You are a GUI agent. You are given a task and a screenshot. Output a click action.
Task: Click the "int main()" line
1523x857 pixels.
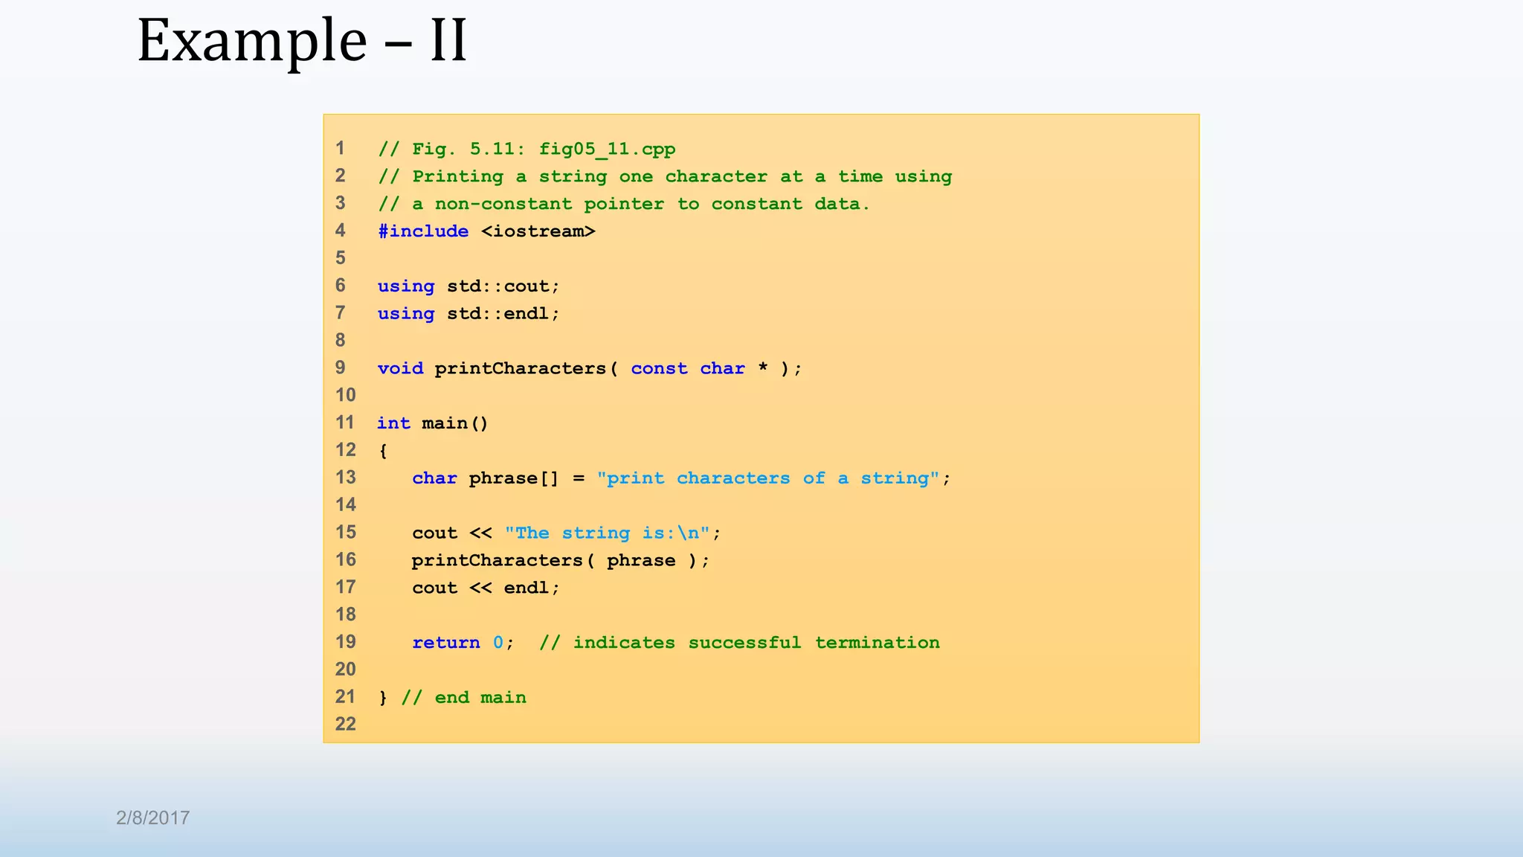point(433,423)
